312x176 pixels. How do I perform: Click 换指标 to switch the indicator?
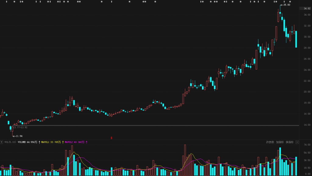coord(289,142)
